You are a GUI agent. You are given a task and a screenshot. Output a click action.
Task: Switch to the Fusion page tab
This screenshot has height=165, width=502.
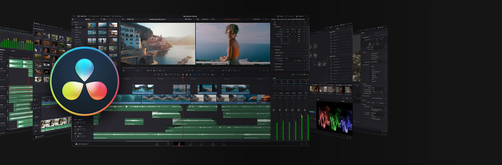tap(190, 144)
